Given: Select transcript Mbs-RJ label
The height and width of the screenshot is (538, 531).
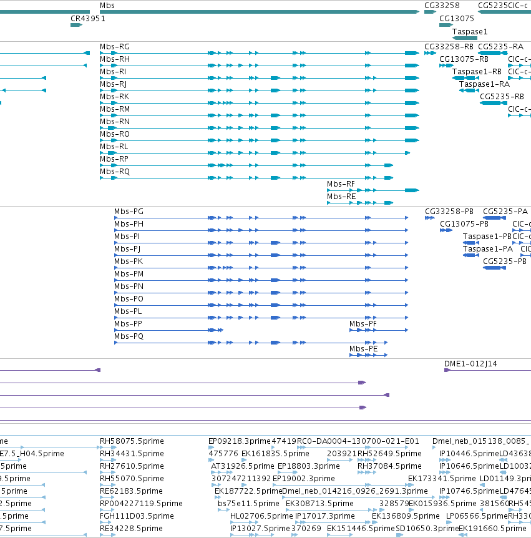Looking at the screenshot, I should pos(113,84).
